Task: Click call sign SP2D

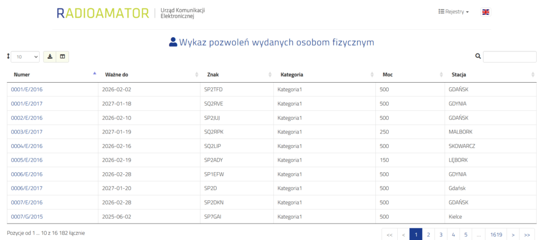Action: click(211, 189)
